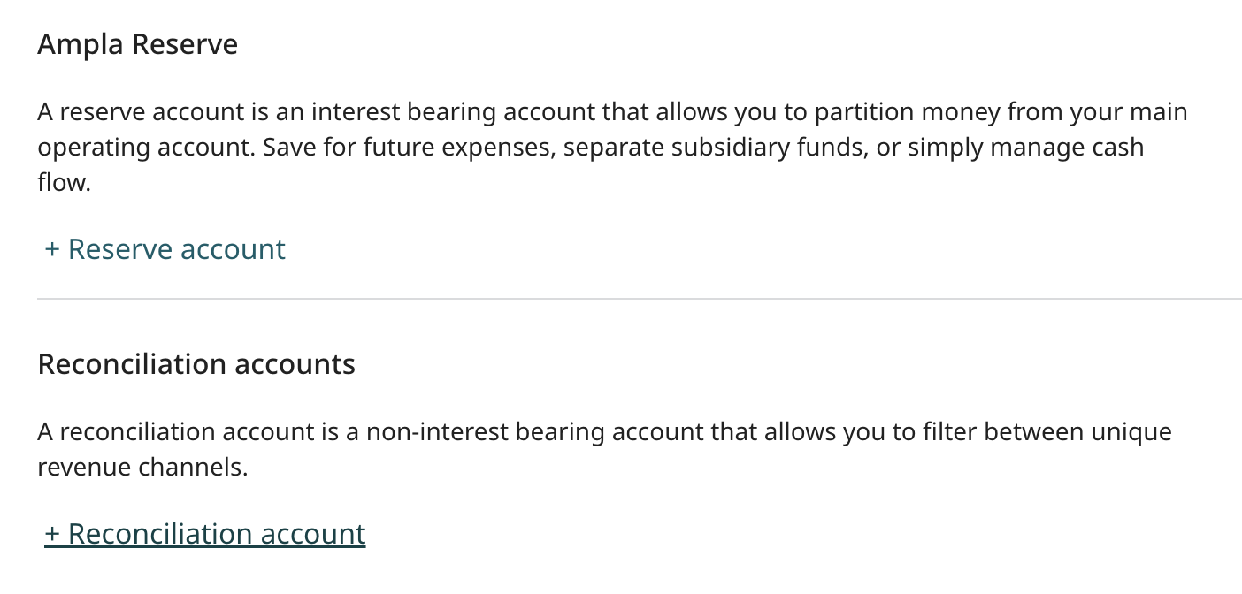The image size is (1242, 594).
Task: Click the horizontal divider between sections
Action: pos(640,299)
